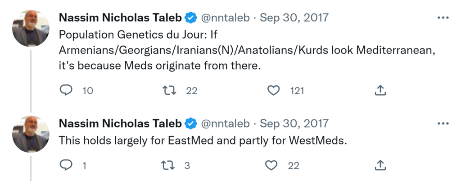The image size is (461, 181).
Task: Like the Population Genetics du Jour tweet
Action: pyautogui.click(x=274, y=90)
